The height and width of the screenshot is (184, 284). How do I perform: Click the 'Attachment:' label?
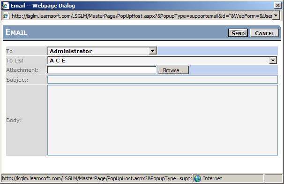click(x=22, y=70)
